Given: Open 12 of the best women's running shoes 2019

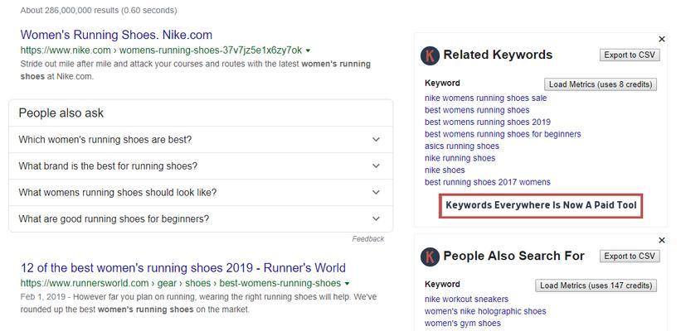Looking at the screenshot, I should [182, 268].
